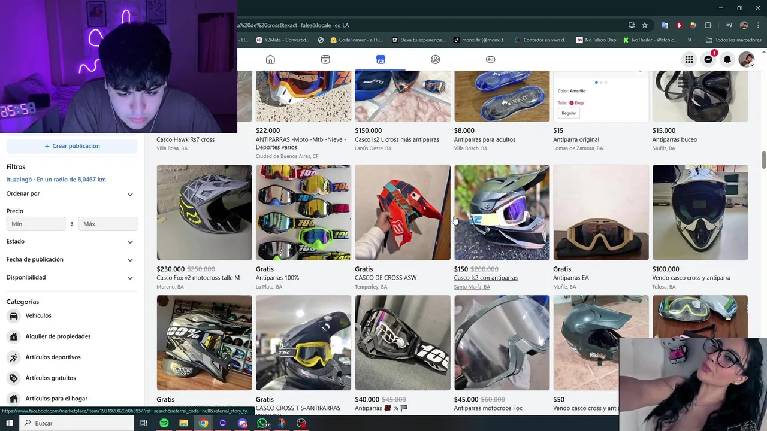Open the $40.000 Antiparras listing photo
This screenshot has height=431, width=767.
403,343
